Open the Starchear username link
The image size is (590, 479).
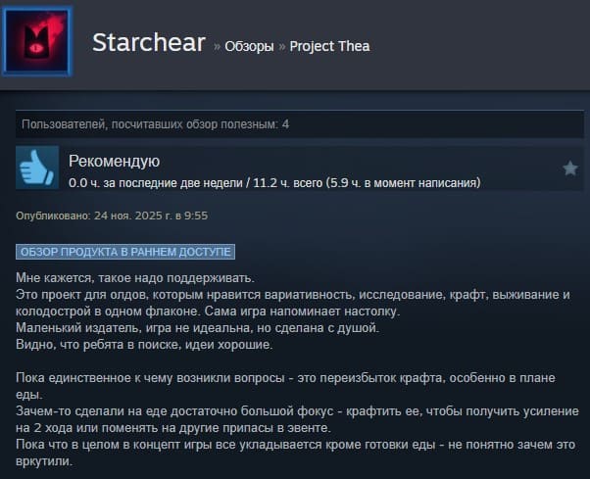[x=149, y=42]
